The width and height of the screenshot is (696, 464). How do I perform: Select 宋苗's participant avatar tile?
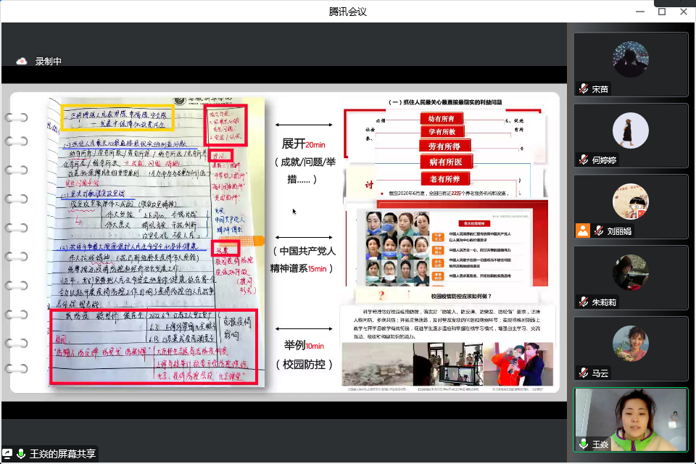630,59
